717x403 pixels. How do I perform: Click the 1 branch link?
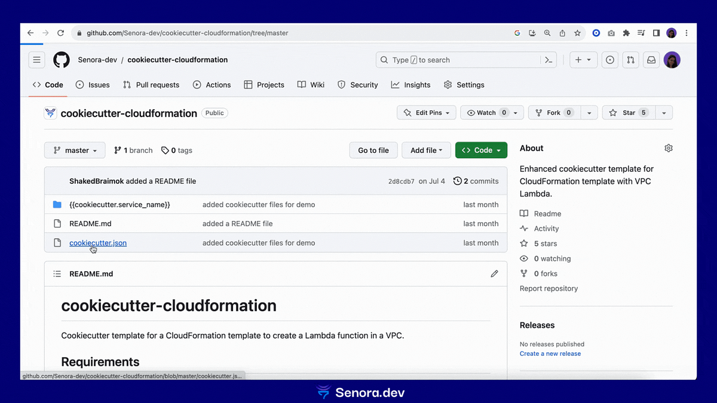coord(133,150)
